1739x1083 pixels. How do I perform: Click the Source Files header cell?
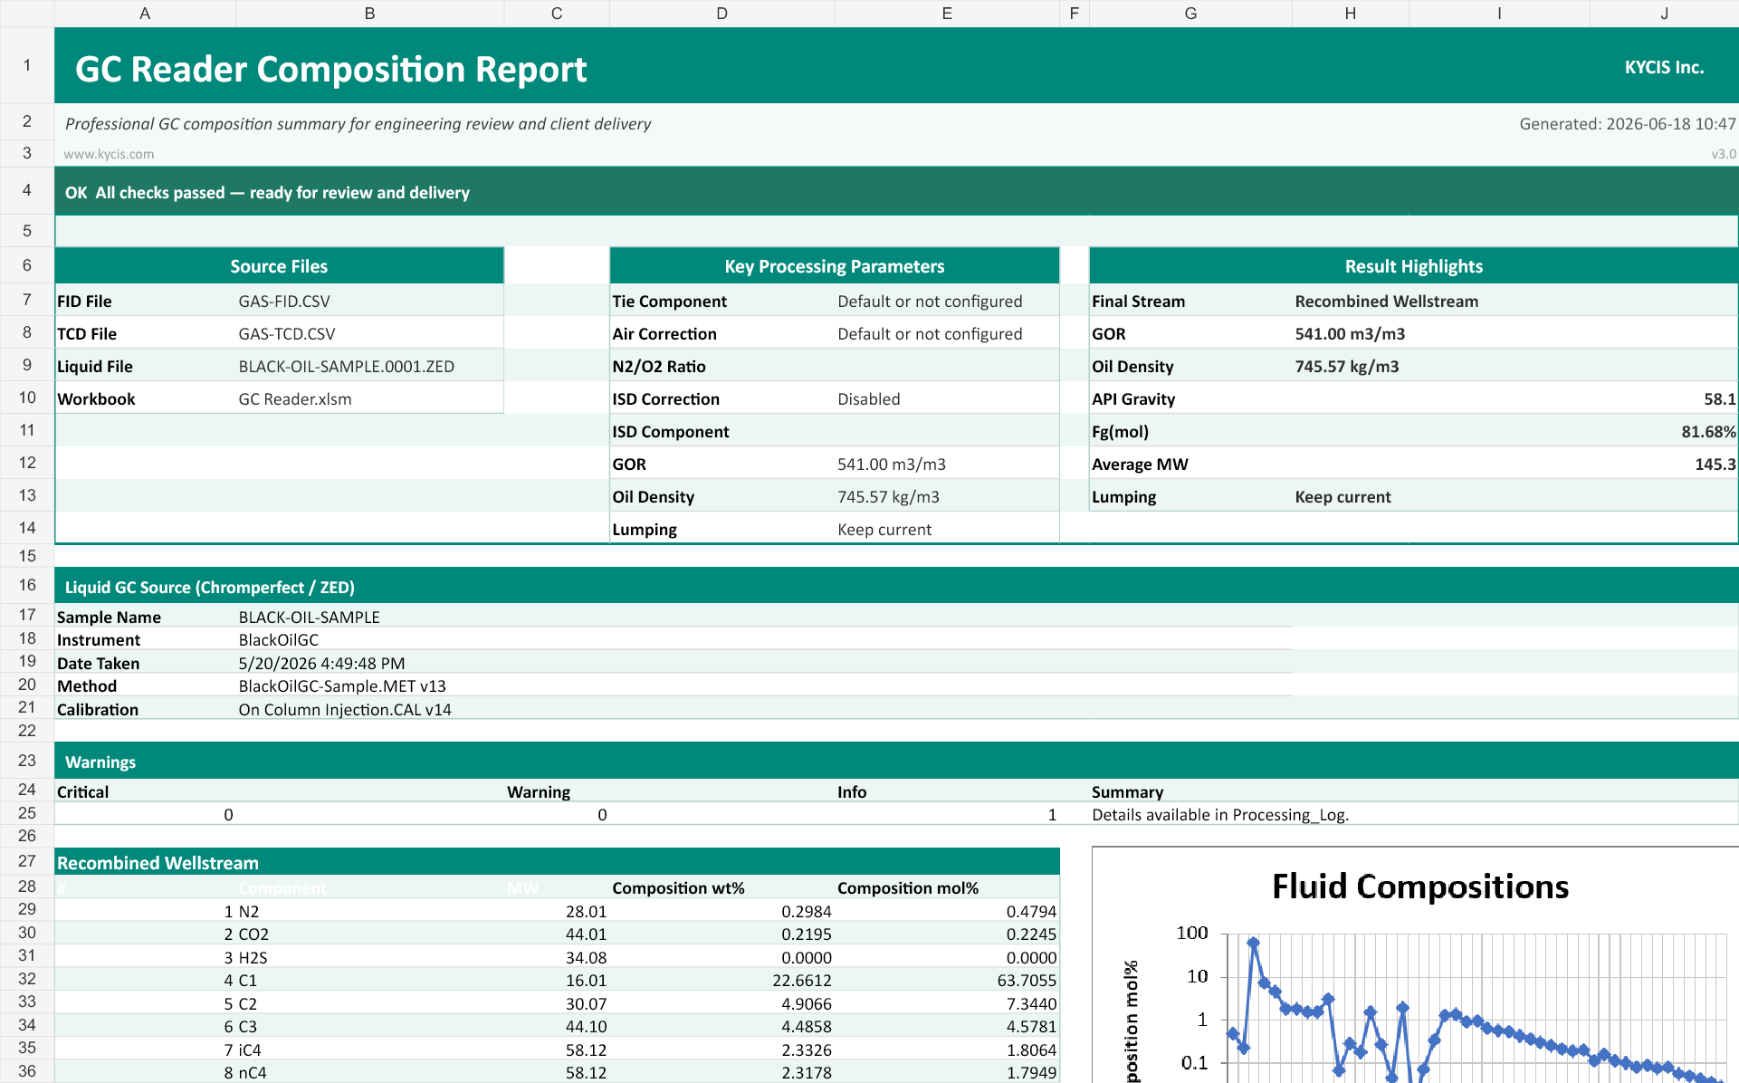[279, 266]
